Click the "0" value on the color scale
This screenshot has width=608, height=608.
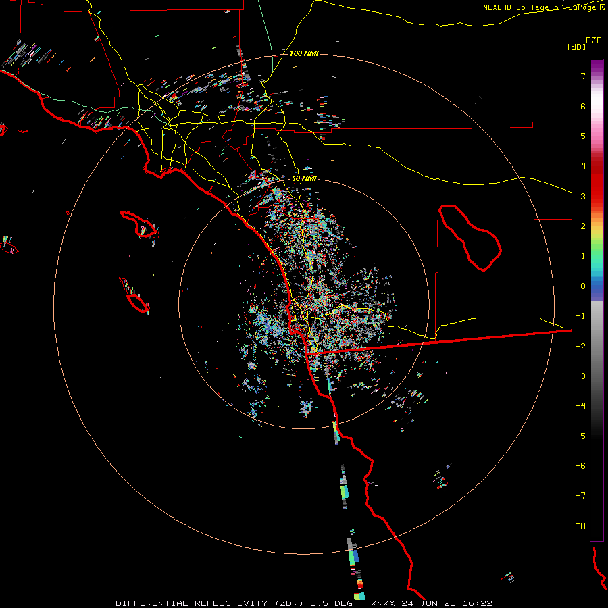tap(583, 286)
